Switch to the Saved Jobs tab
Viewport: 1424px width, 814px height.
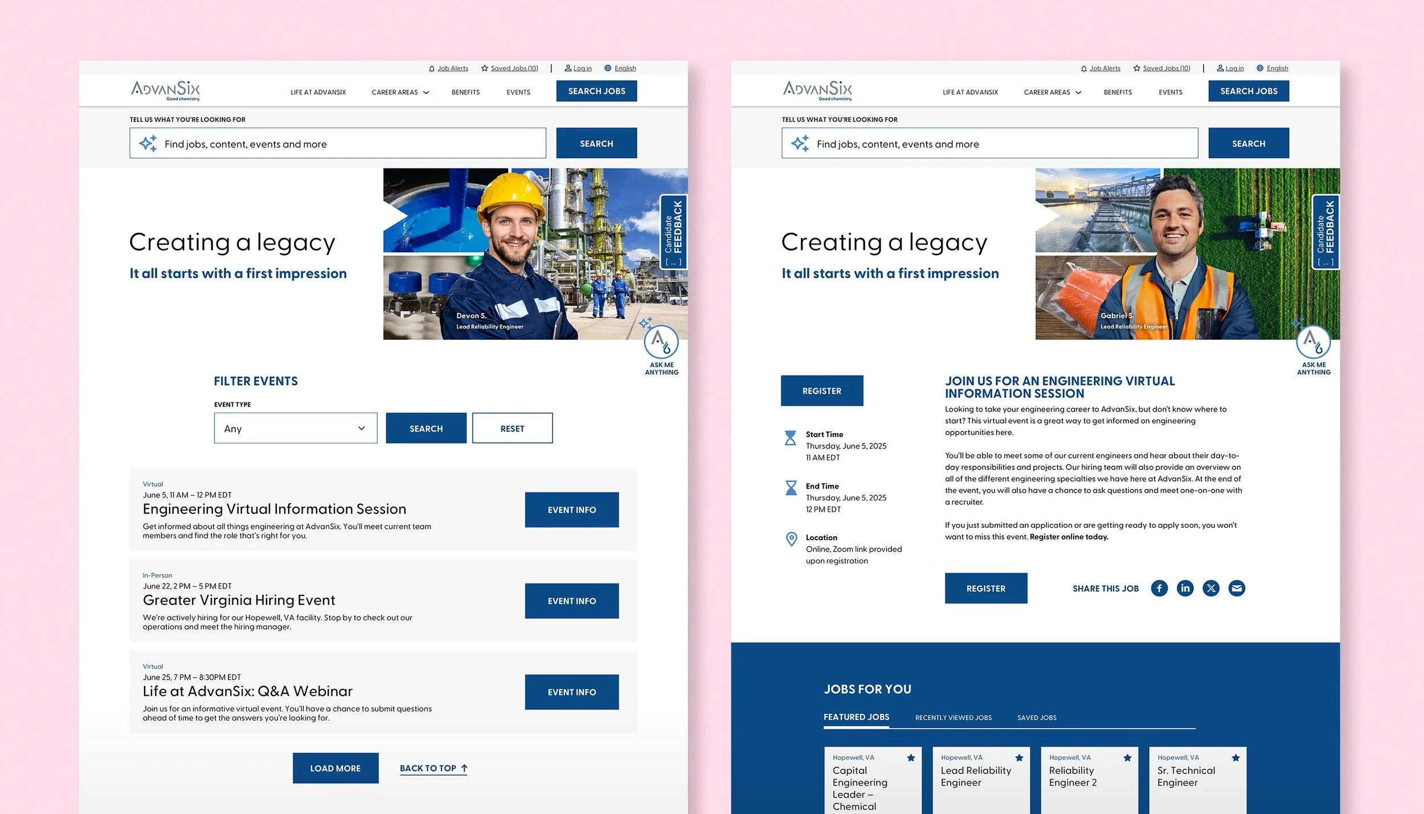(x=1037, y=718)
